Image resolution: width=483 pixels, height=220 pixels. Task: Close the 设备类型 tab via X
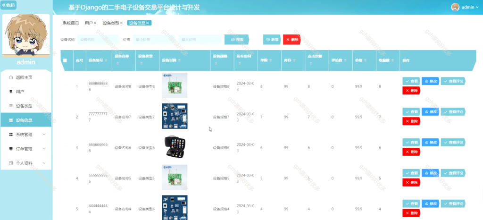[x=121, y=23]
